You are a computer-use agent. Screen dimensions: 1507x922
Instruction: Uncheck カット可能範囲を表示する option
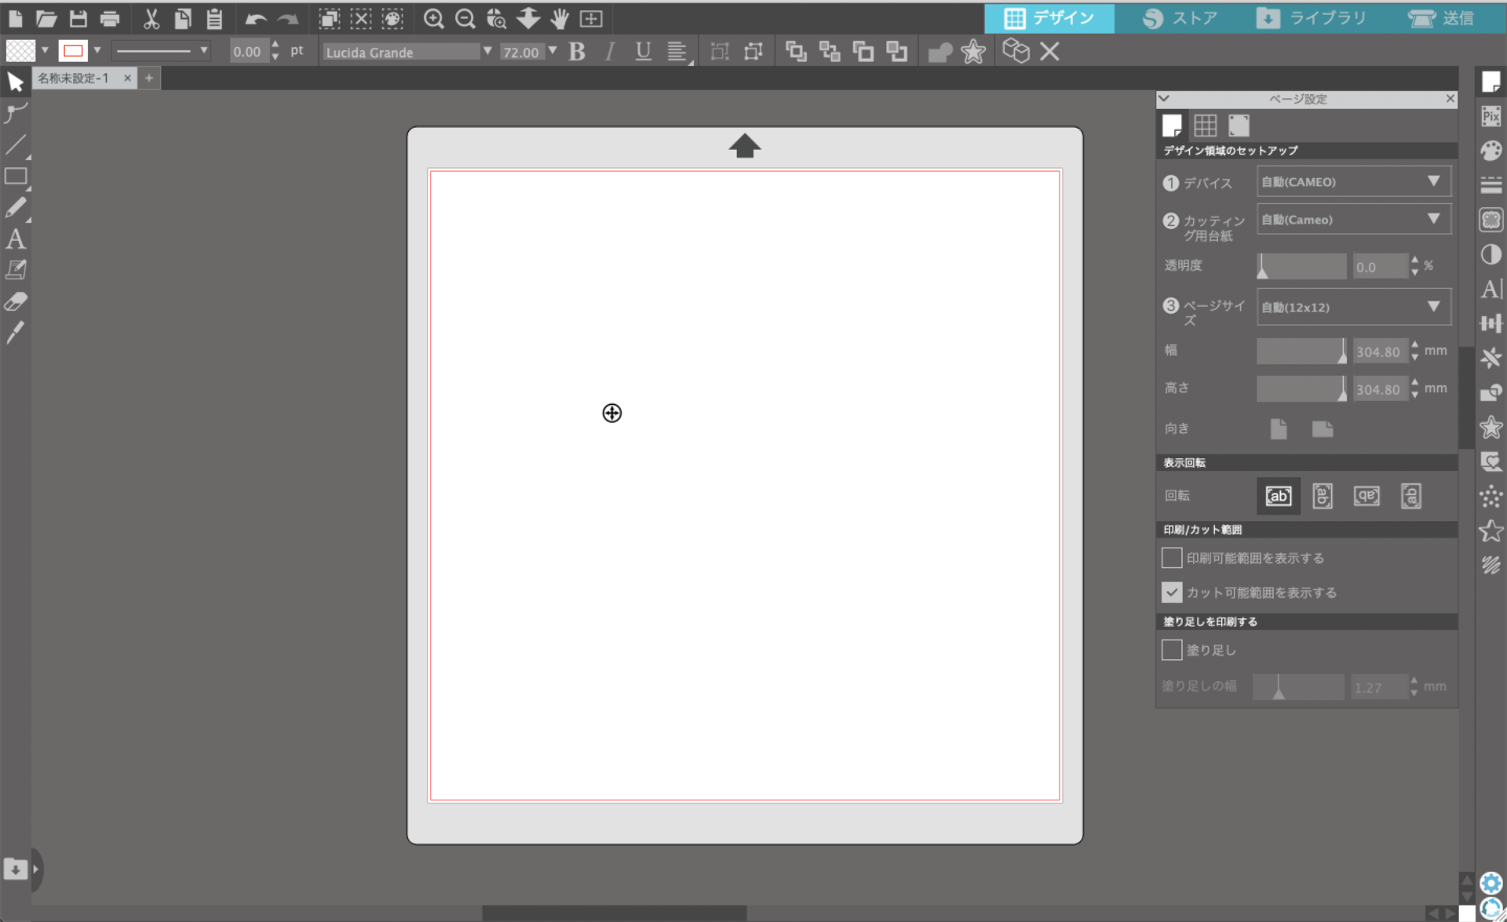click(x=1171, y=592)
